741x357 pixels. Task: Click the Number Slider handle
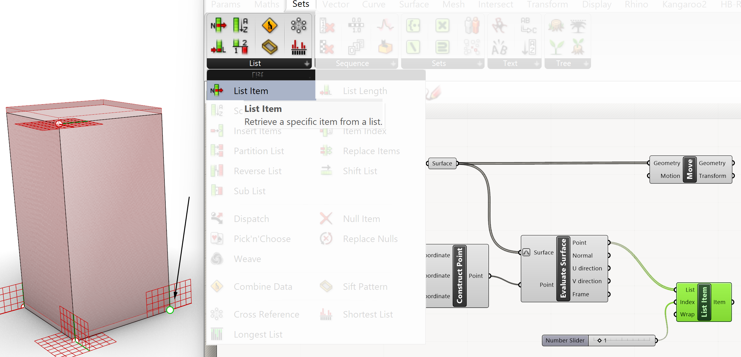[599, 340]
